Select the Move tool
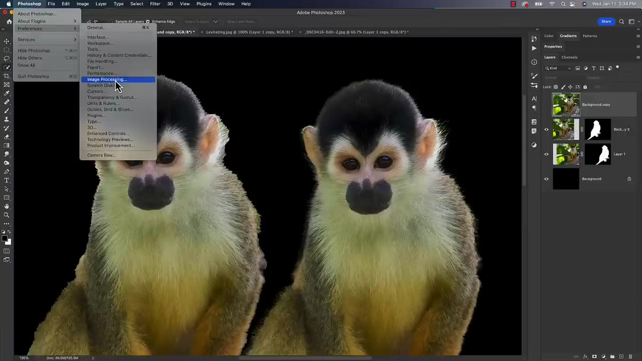The width and height of the screenshot is (642, 361). click(6, 41)
